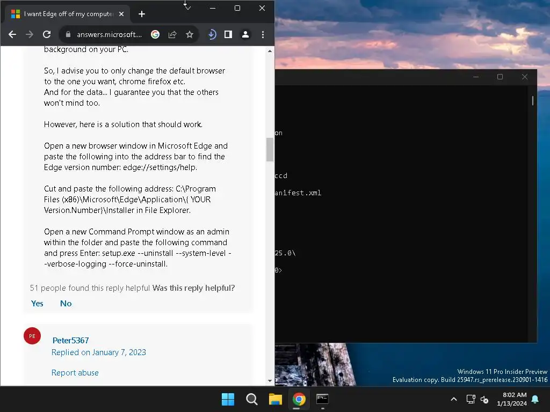Open File Explorer from taskbar
Image resolution: width=550 pixels, height=412 pixels.
click(x=276, y=399)
